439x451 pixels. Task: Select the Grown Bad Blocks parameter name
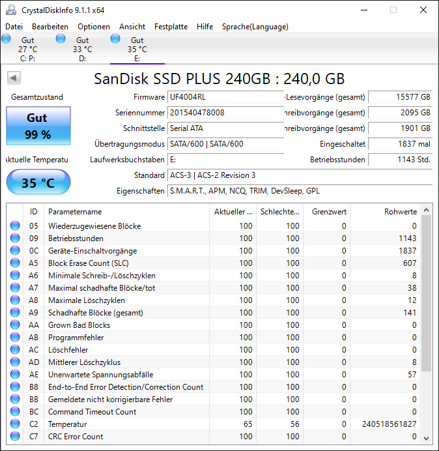click(79, 325)
